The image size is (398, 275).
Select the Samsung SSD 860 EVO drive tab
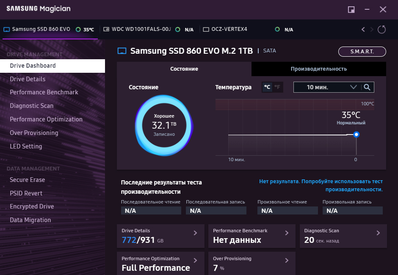(50, 30)
